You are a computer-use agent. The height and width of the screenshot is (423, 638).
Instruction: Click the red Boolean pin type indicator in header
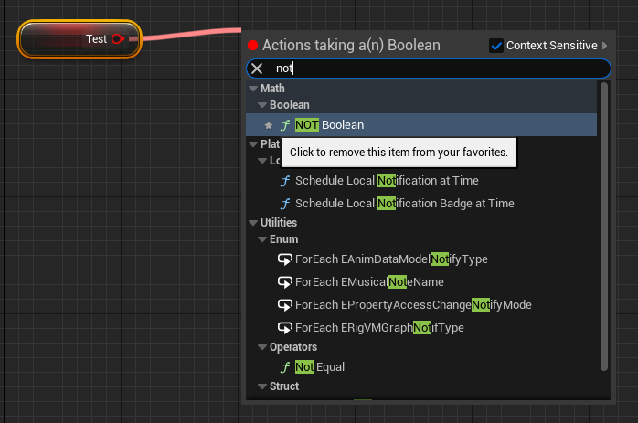[x=252, y=46]
